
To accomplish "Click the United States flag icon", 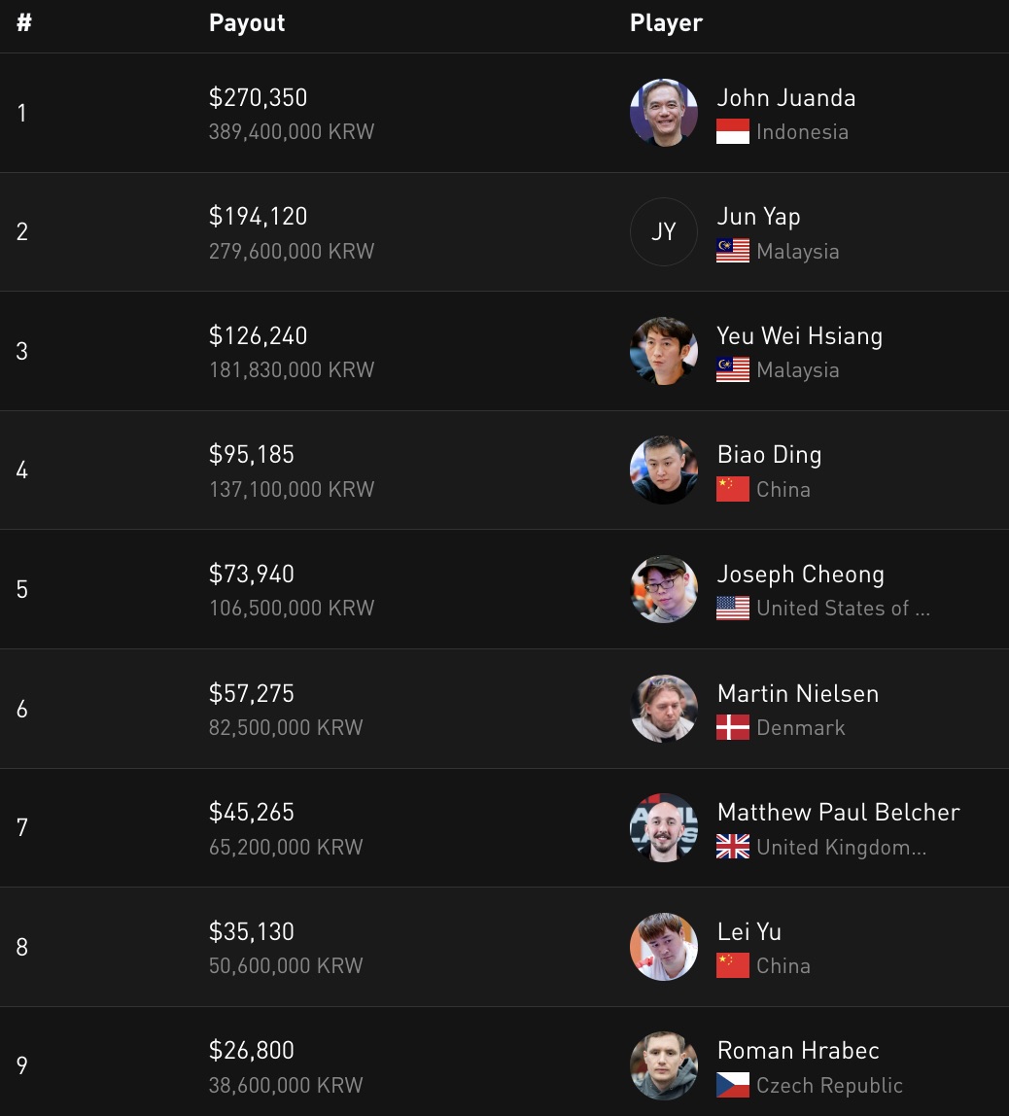I will (733, 609).
